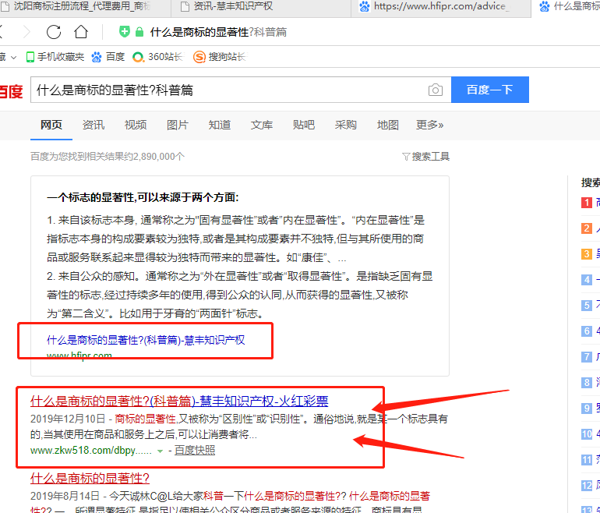Open the 手机收藏夹 bookmark
The height and width of the screenshot is (513, 600).
(55, 57)
